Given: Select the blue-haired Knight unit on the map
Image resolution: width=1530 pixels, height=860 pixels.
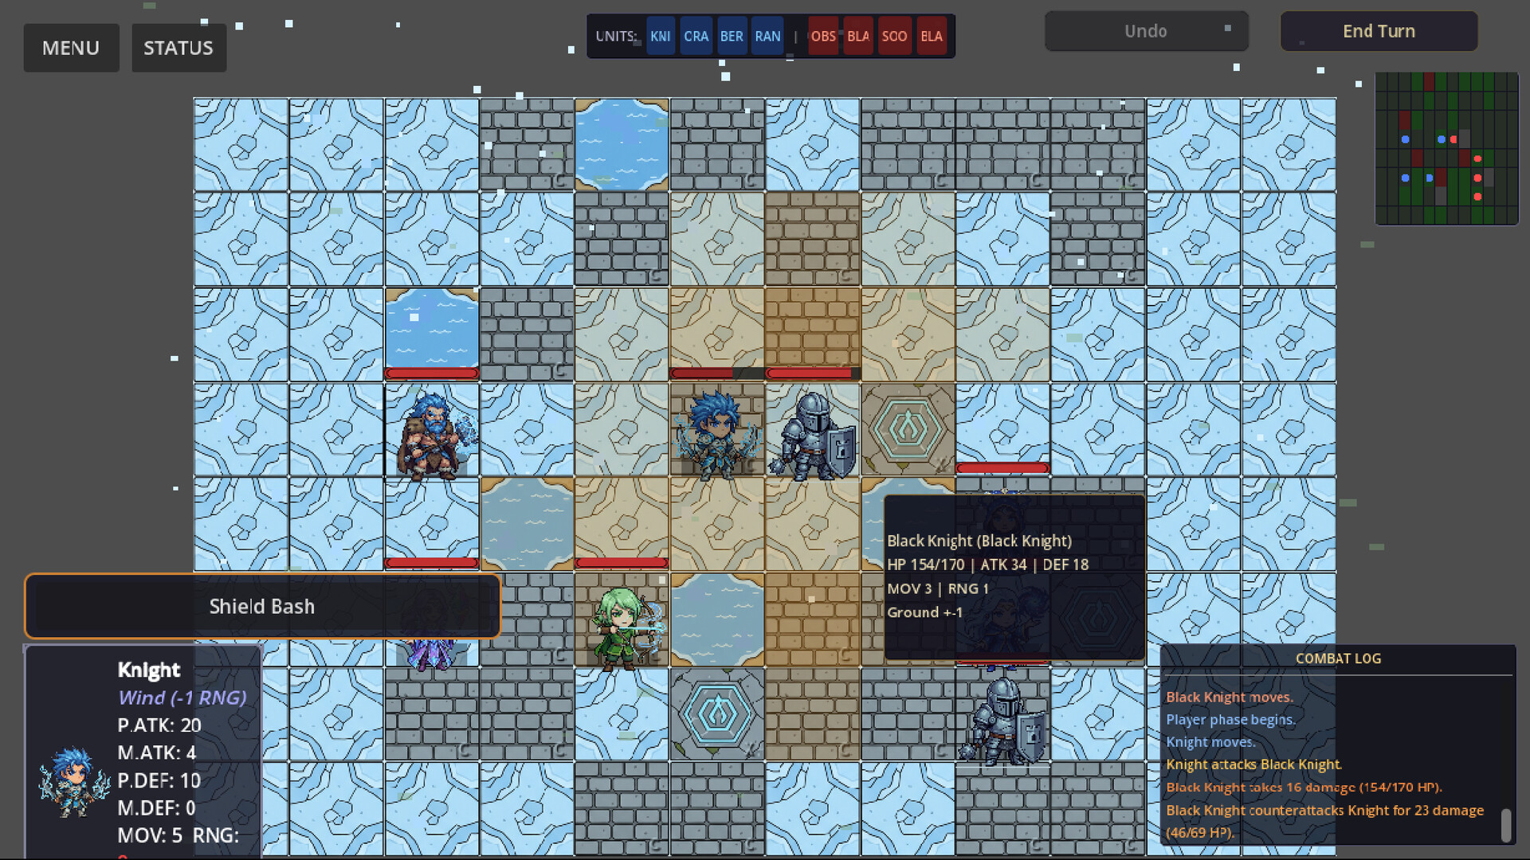Looking at the screenshot, I should [x=716, y=432].
